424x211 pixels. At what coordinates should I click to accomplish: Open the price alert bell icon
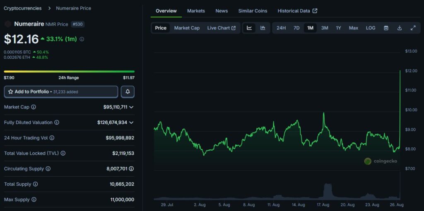coord(128,92)
